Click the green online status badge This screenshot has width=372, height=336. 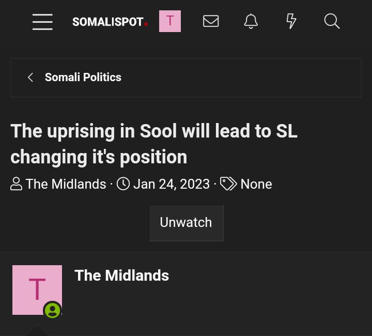[52, 310]
